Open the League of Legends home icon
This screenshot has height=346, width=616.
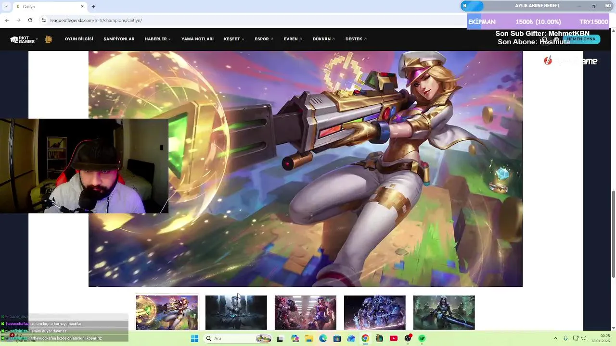[x=49, y=39]
